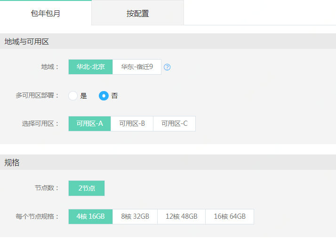Switch to the 按配置 billing tab
The height and width of the screenshot is (238, 336).
[137, 13]
